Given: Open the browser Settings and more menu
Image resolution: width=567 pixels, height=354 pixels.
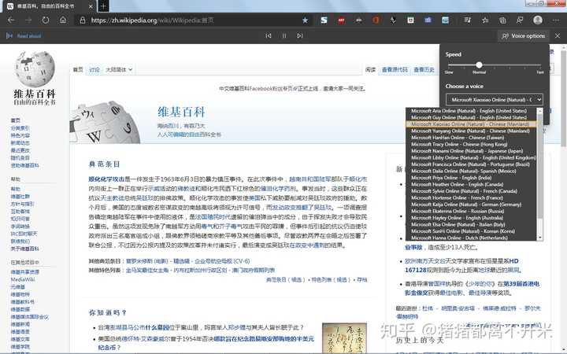Looking at the screenshot, I should click(556, 20).
